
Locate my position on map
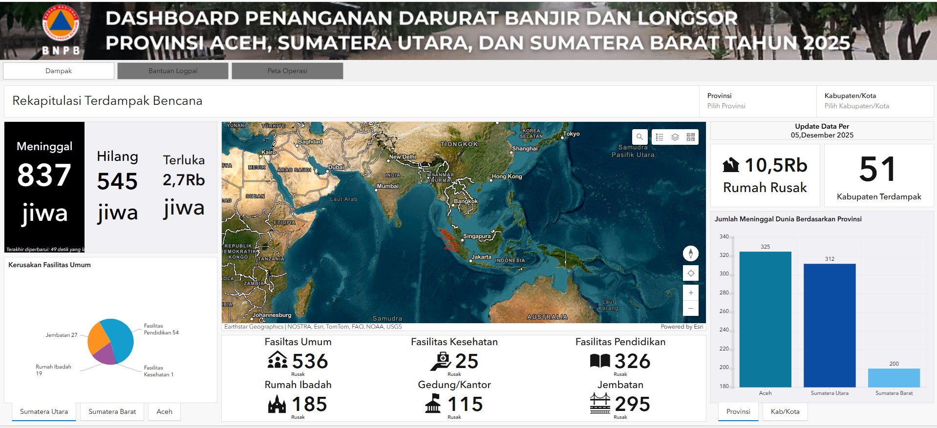pyautogui.click(x=691, y=273)
